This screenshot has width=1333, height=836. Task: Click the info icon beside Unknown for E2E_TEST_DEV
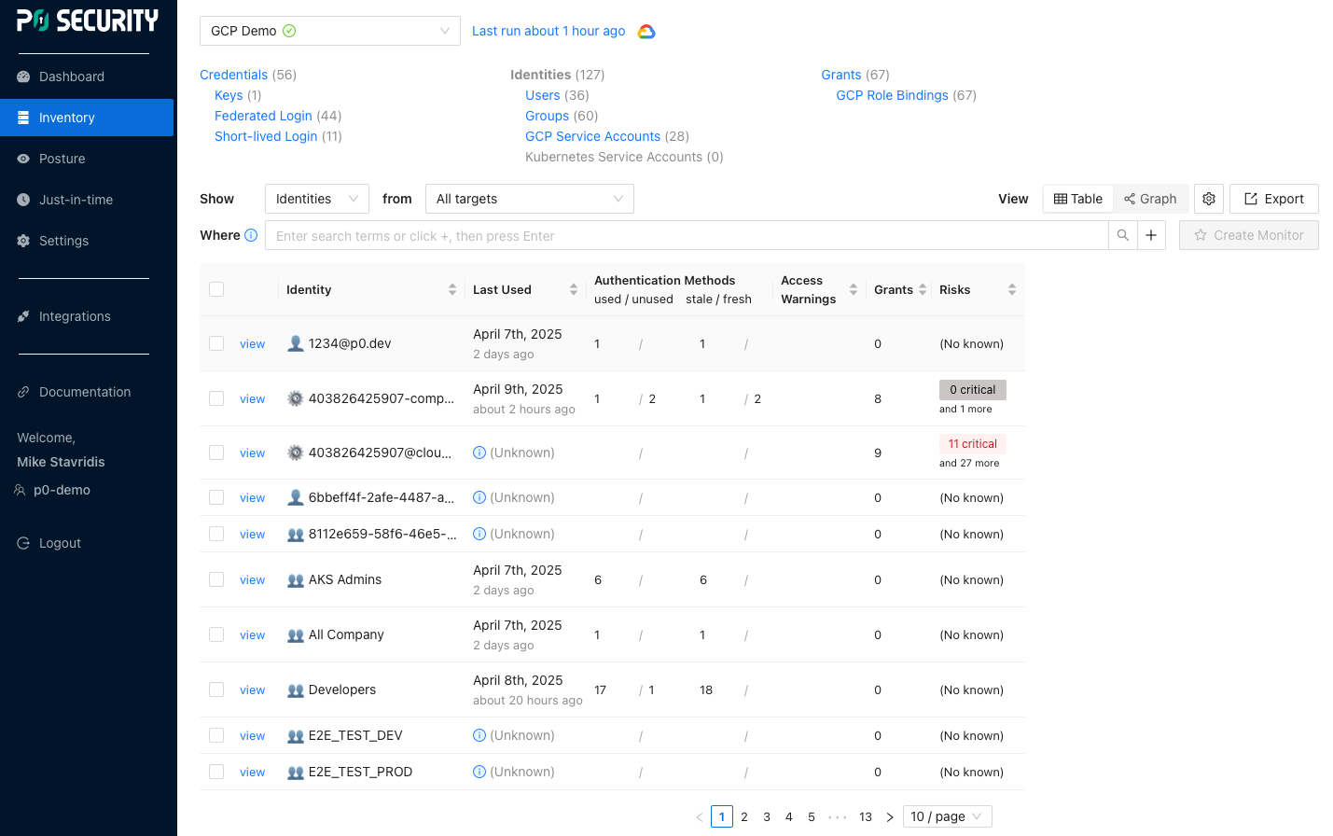479,735
